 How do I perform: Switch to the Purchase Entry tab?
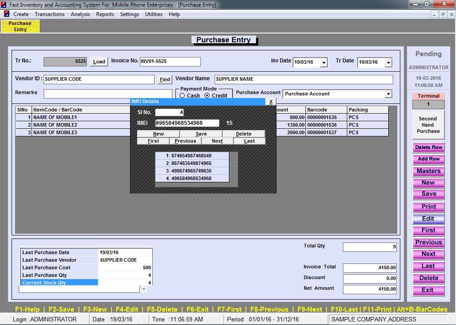coord(20,26)
